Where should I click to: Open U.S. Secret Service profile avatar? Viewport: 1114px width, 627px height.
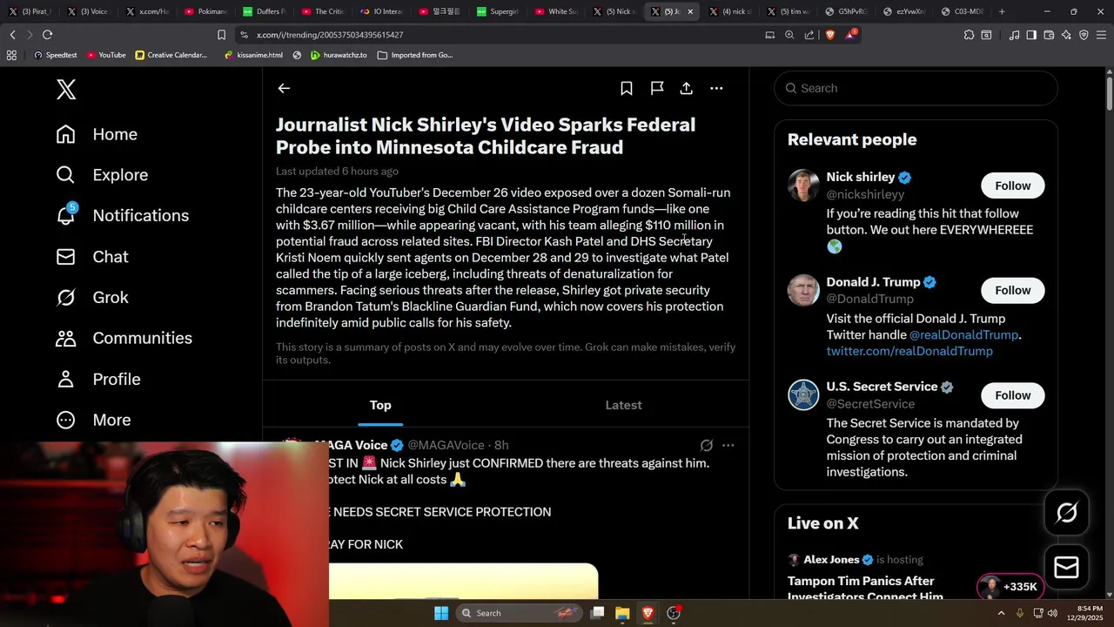pos(803,394)
